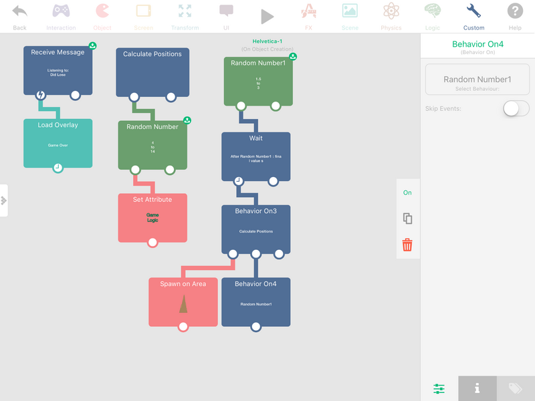This screenshot has height=401, width=535.
Task: Select the Load Overlay Game Over node
Action: [x=58, y=143]
